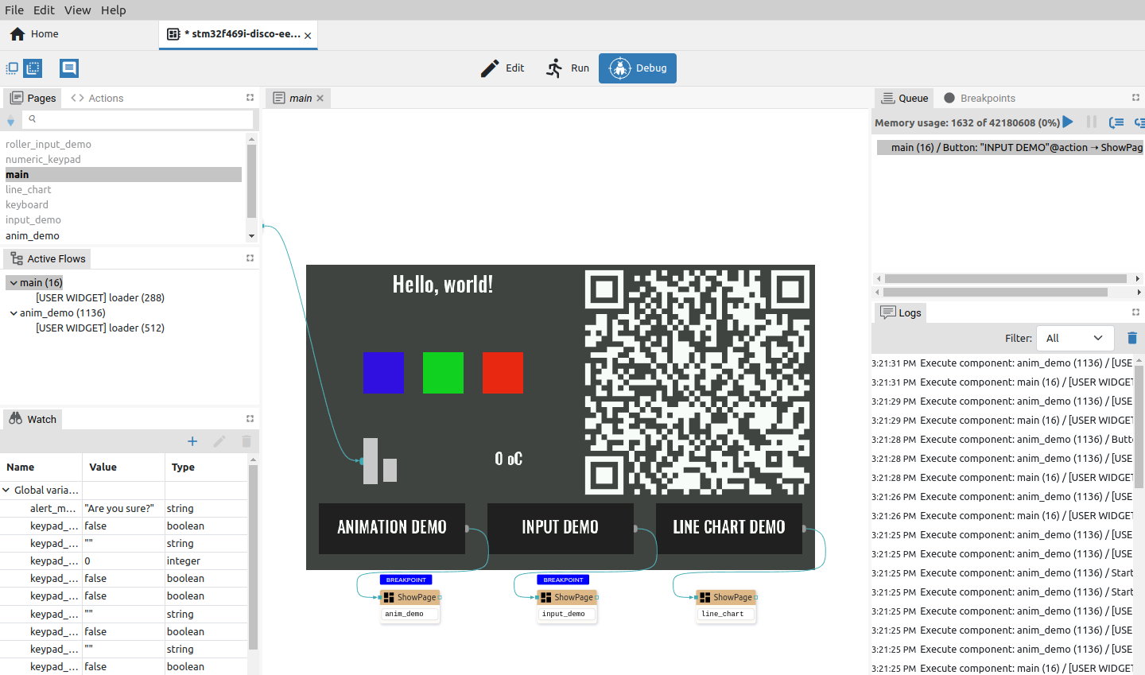Toggle the comments speech-bubble icon
The image size is (1145, 675).
(x=69, y=68)
